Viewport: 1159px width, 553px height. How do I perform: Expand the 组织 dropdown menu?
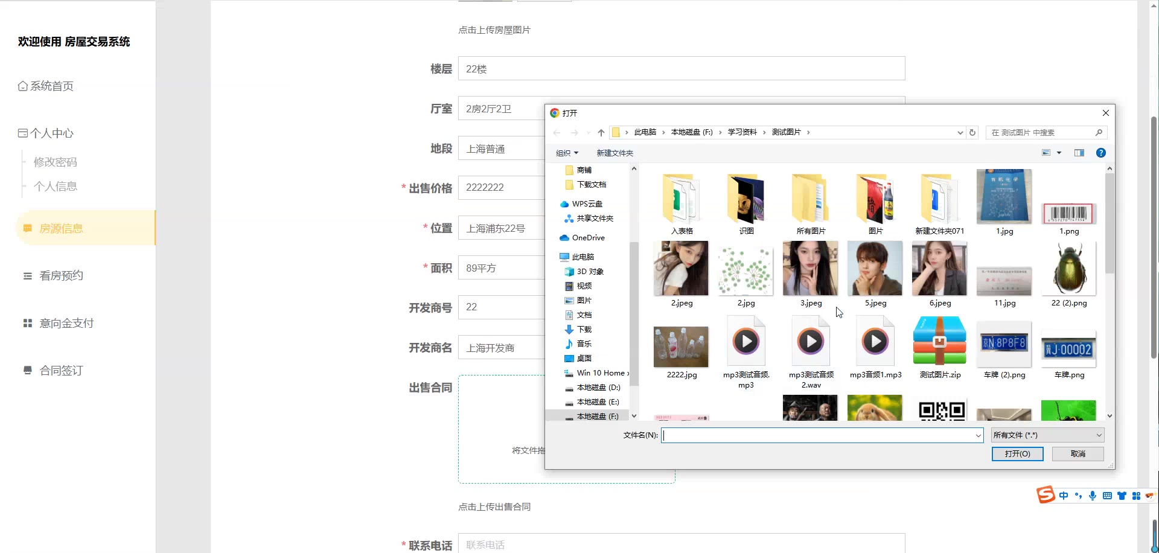[x=567, y=153]
